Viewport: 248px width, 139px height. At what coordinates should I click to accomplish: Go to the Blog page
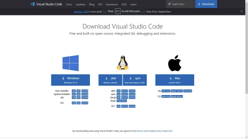point(92,4)
